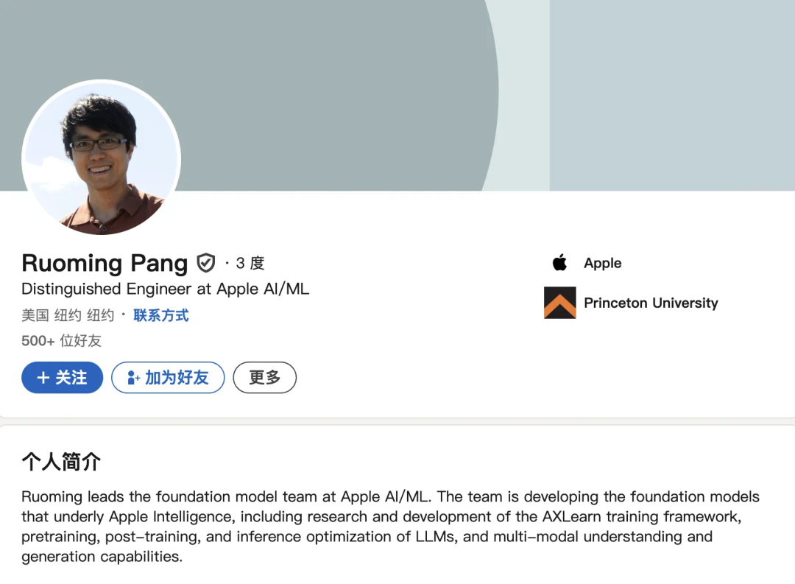Screen dimensions: 795x584
Task: Open the Princeton University link
Action: click(x=651, y=303)
